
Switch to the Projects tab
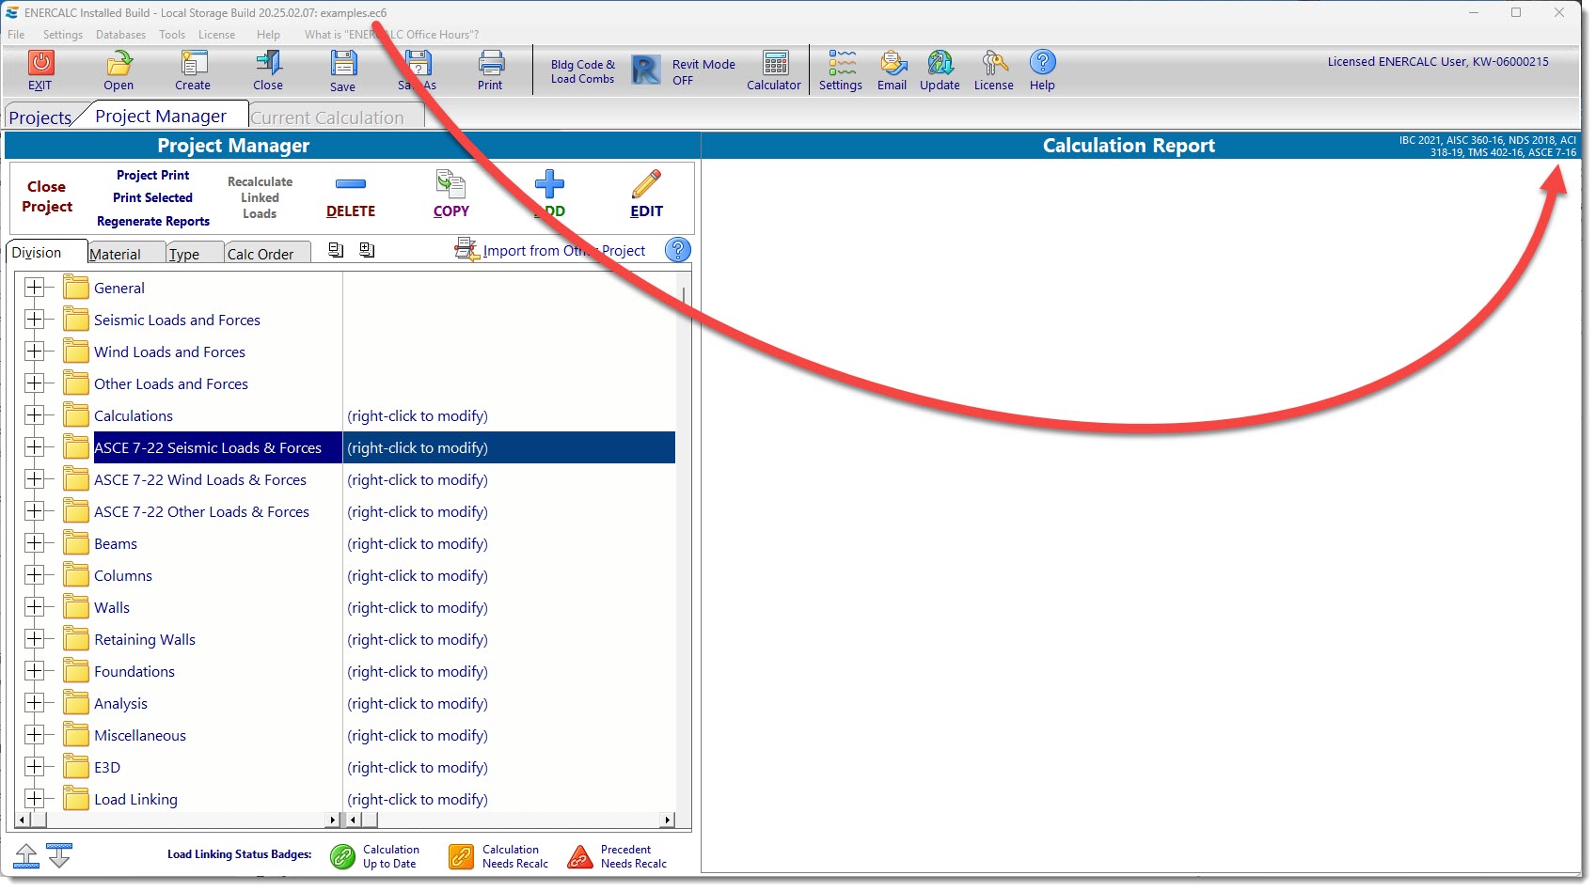coord(40,117)
